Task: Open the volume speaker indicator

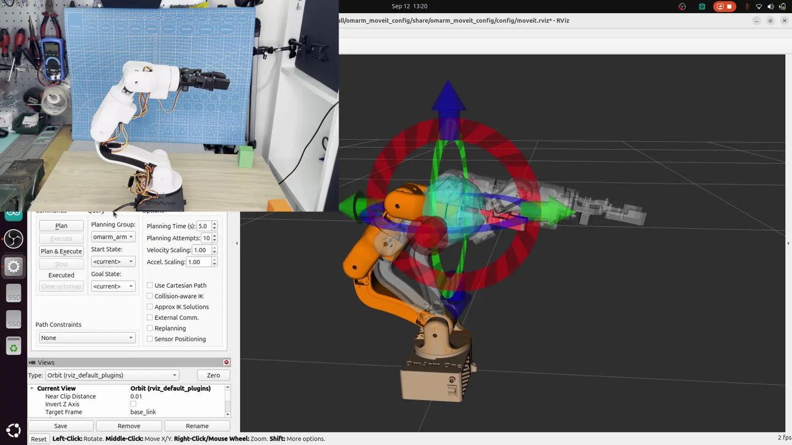Action: click(771, 6)
